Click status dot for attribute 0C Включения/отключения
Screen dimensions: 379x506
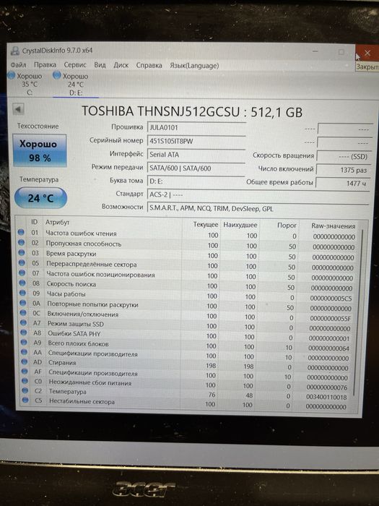(x=23, y=313)
